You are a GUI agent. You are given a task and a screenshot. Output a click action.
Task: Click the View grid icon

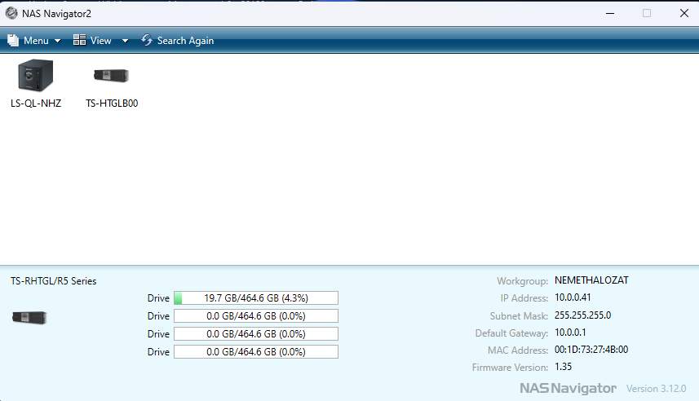click(x=79, y=40)
